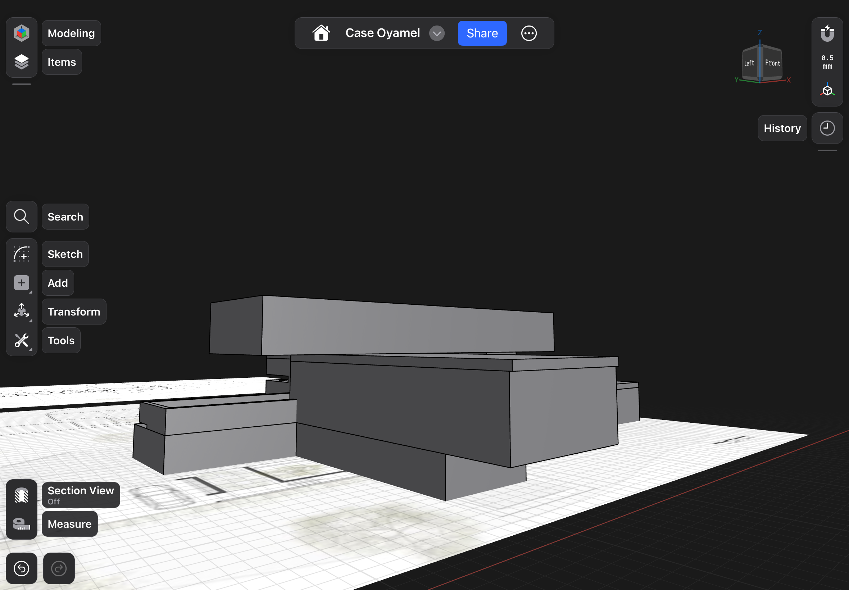The width and height of the screenshot is (849, 590).
Task: Open the Add shape plus icon
Action: click(x=22, y=283)
